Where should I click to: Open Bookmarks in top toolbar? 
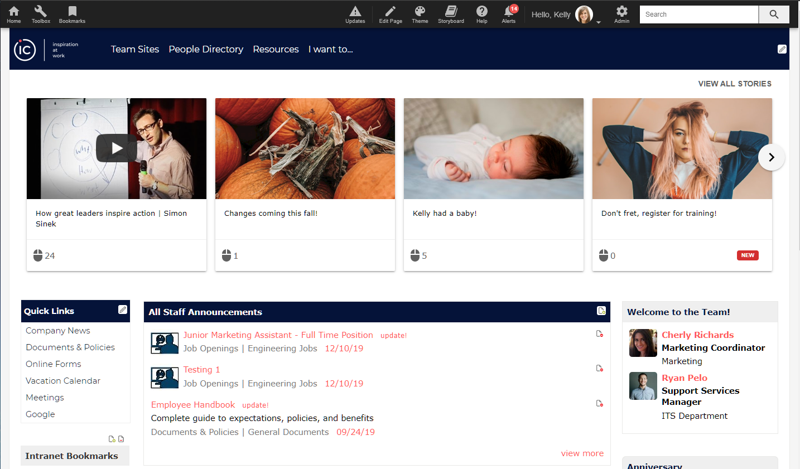(x=73, y=14)
